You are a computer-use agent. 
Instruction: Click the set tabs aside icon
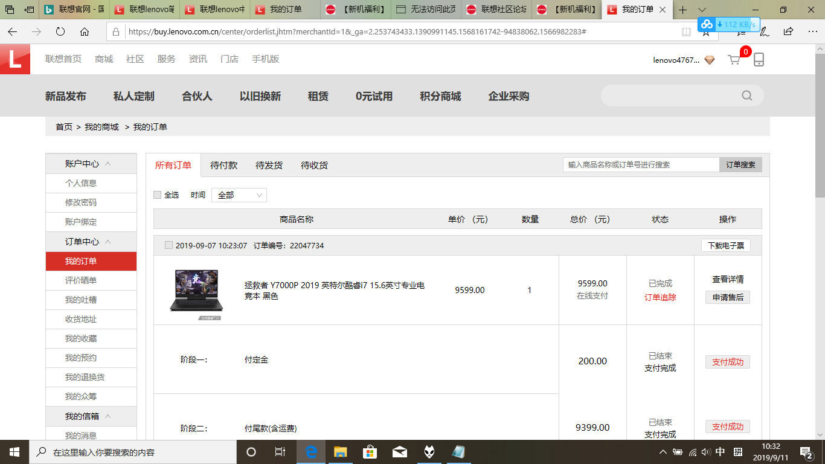click(x=28, y=10)
